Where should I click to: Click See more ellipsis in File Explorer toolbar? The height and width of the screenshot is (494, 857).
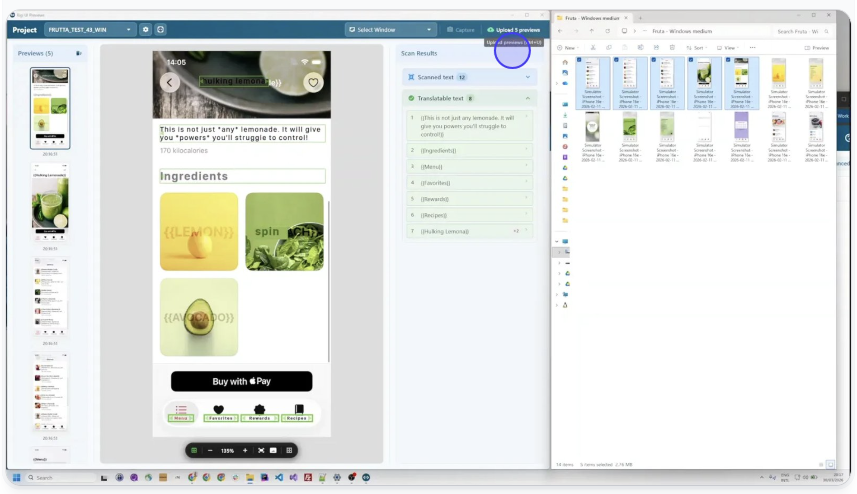753,47
